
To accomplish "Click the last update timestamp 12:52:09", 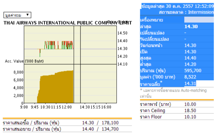I will coord(204,6).
